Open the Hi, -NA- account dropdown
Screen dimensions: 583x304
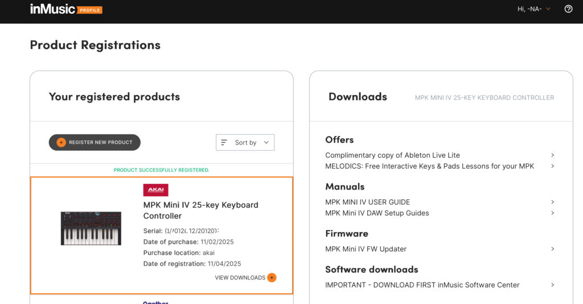[x=533, y=9]
